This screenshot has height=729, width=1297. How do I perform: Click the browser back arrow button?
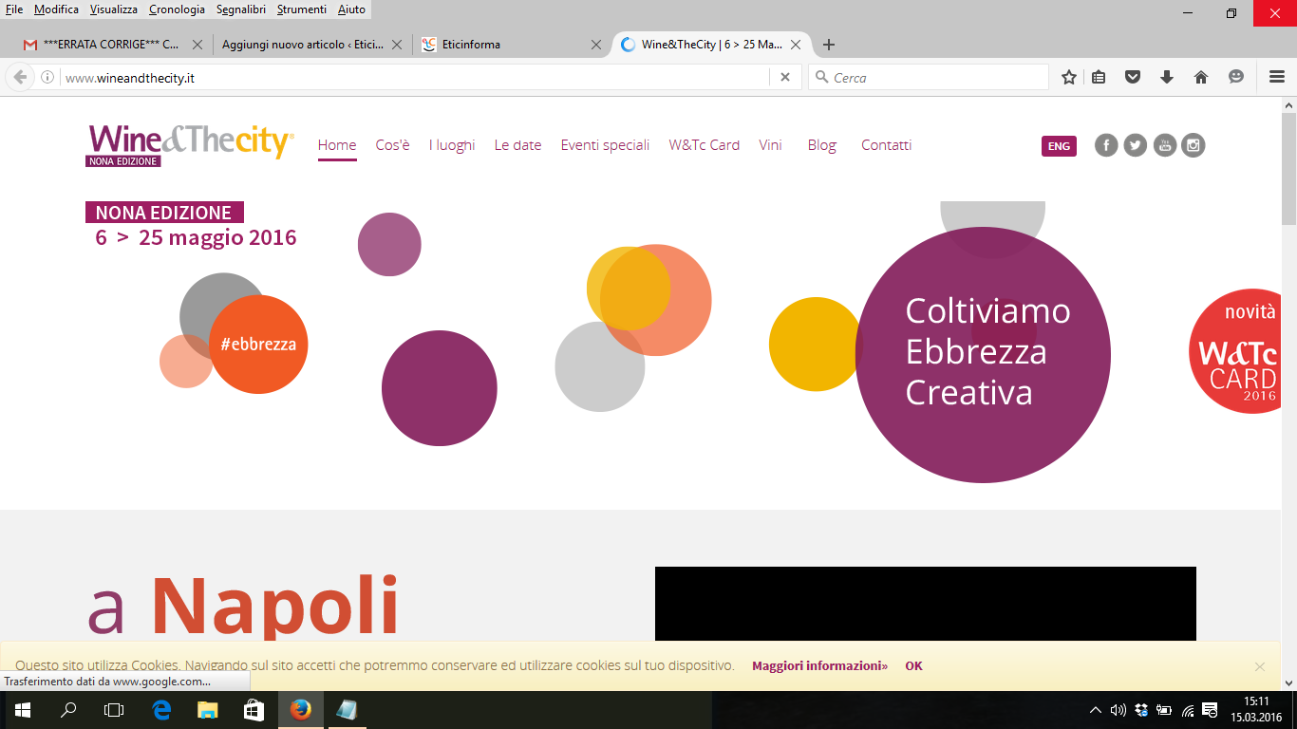(x=20, y=78)
